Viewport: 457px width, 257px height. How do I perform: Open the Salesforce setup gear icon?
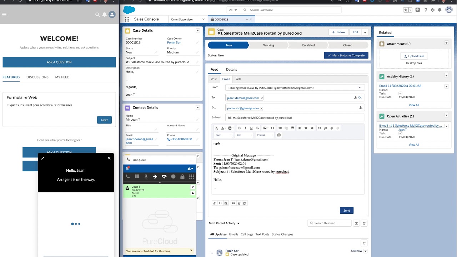click(x=433, y=10)
